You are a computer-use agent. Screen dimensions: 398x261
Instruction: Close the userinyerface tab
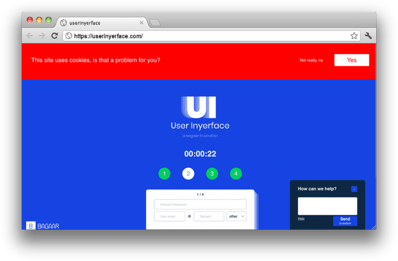click(142, 22)
